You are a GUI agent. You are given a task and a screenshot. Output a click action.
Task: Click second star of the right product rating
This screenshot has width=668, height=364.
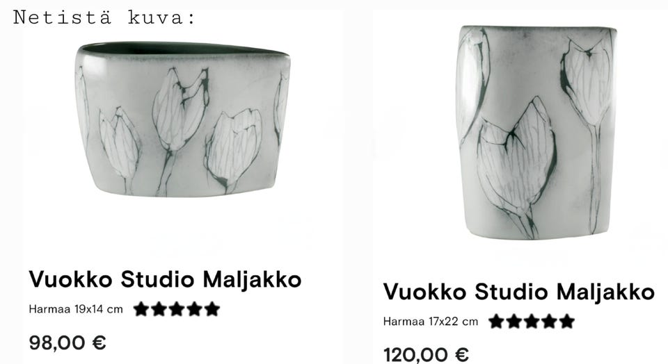514,322
